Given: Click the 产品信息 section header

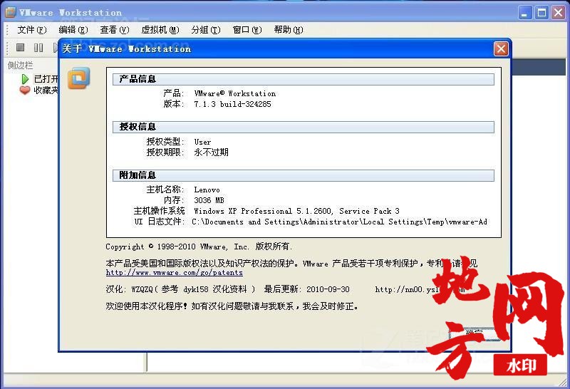Looking at the screenshot, I should pos(304,79).
